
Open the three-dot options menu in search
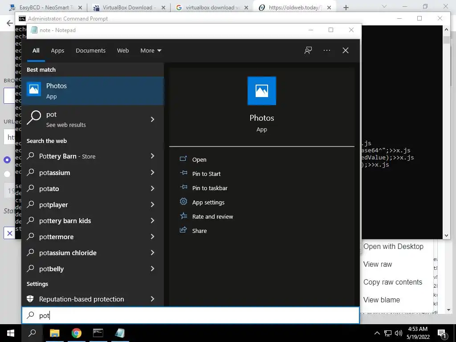pos(326,51)
